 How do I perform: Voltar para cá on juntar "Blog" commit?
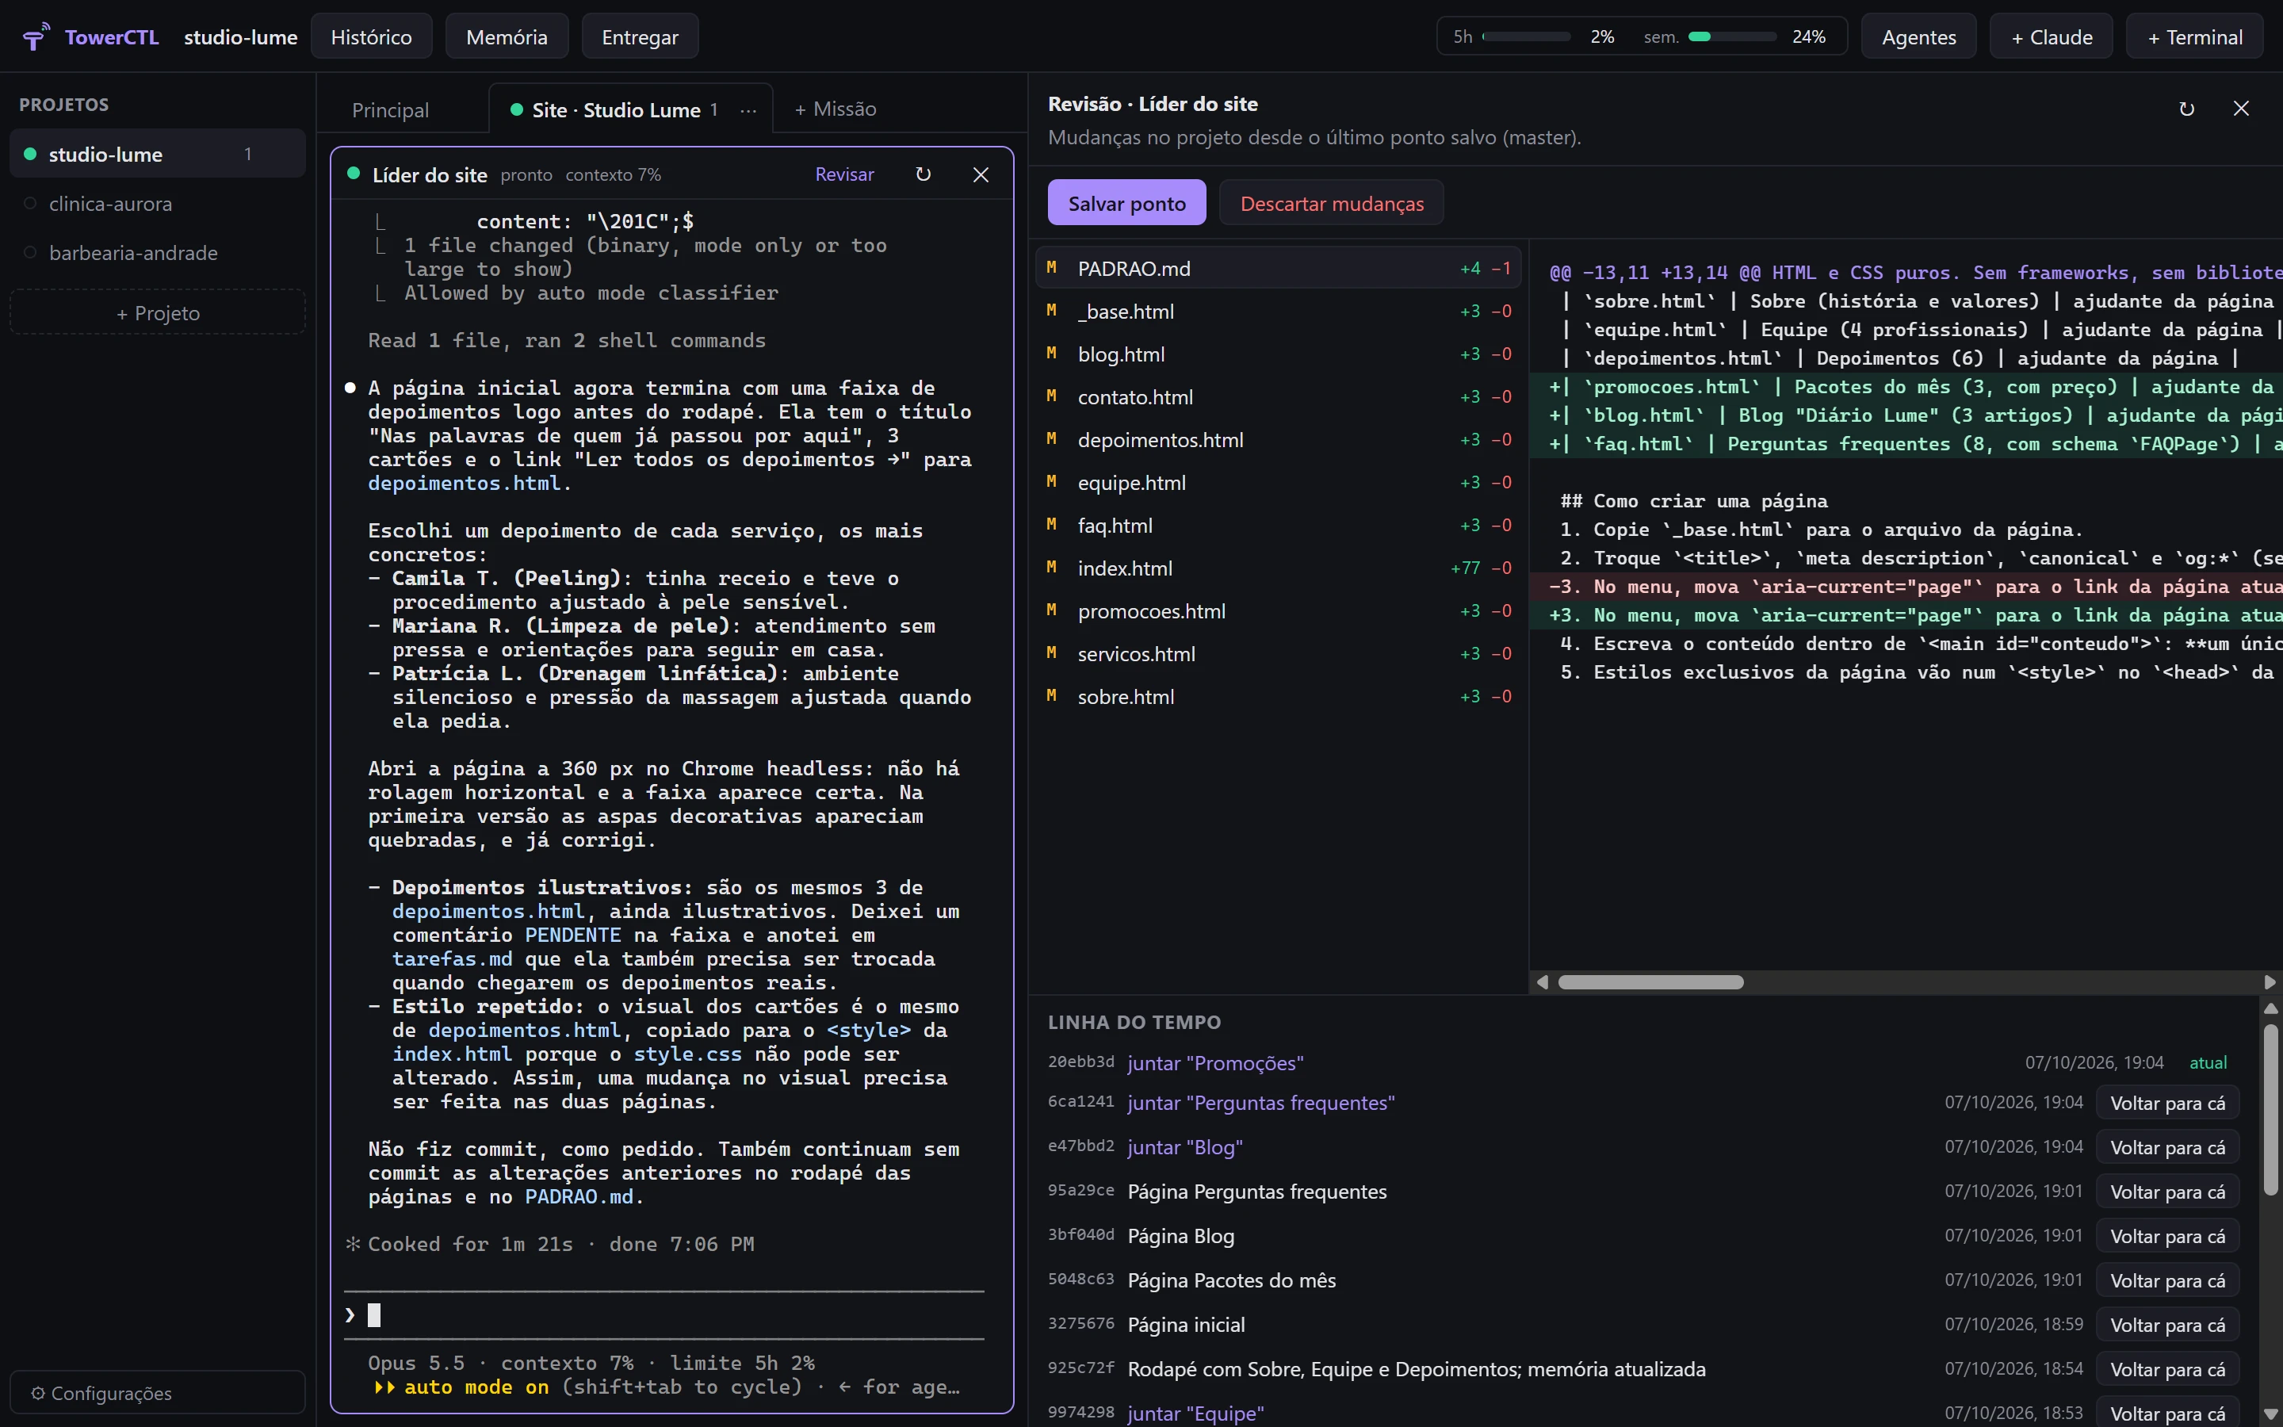(2167, 1148)
